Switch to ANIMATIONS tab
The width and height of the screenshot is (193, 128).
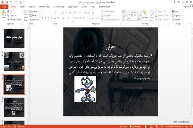pyautogui.click(x=59, y=7)
